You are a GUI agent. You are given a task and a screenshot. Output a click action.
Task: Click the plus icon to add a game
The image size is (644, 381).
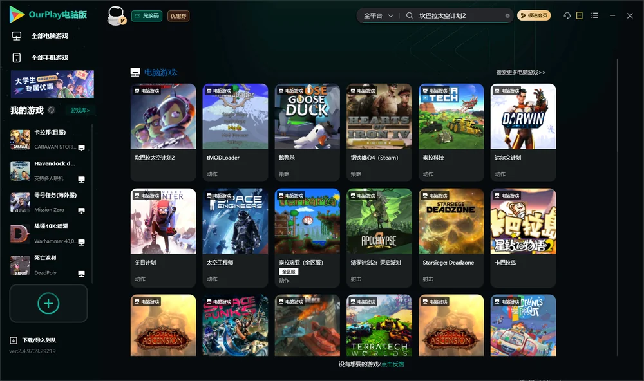[x=48, y=303]
